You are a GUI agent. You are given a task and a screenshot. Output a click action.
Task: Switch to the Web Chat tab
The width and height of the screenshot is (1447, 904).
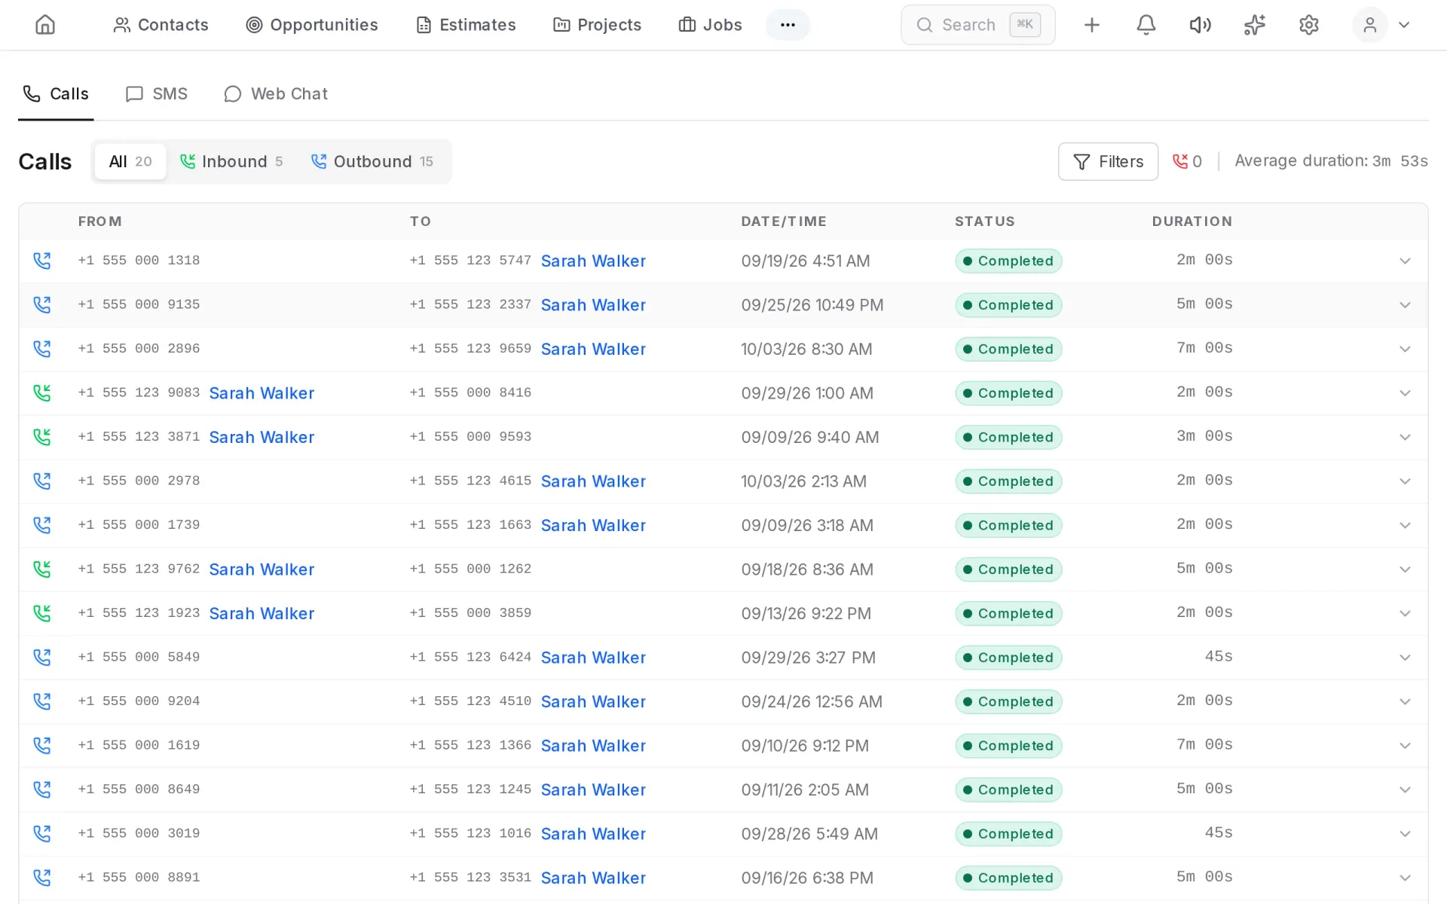[276, 93]
